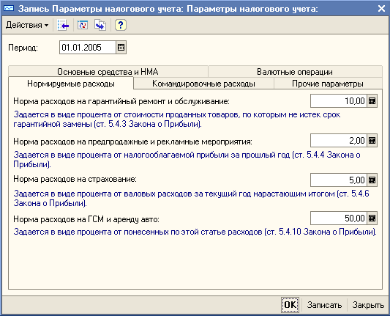Click the Период date input field
The image size is (390, 316).
coord(88,48)
